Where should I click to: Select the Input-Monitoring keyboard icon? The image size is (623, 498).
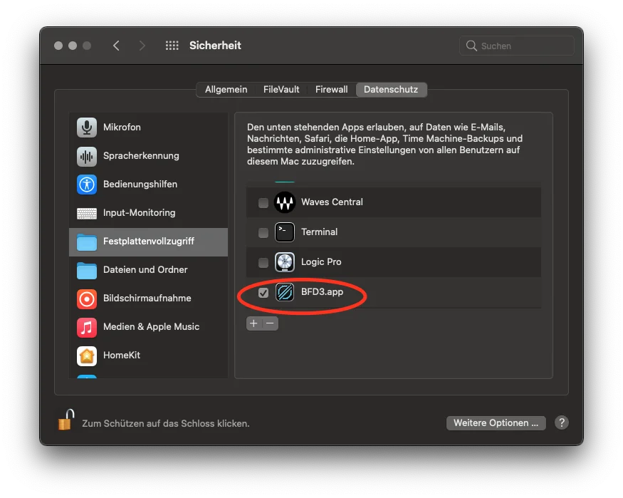click(x=87, y=213)
